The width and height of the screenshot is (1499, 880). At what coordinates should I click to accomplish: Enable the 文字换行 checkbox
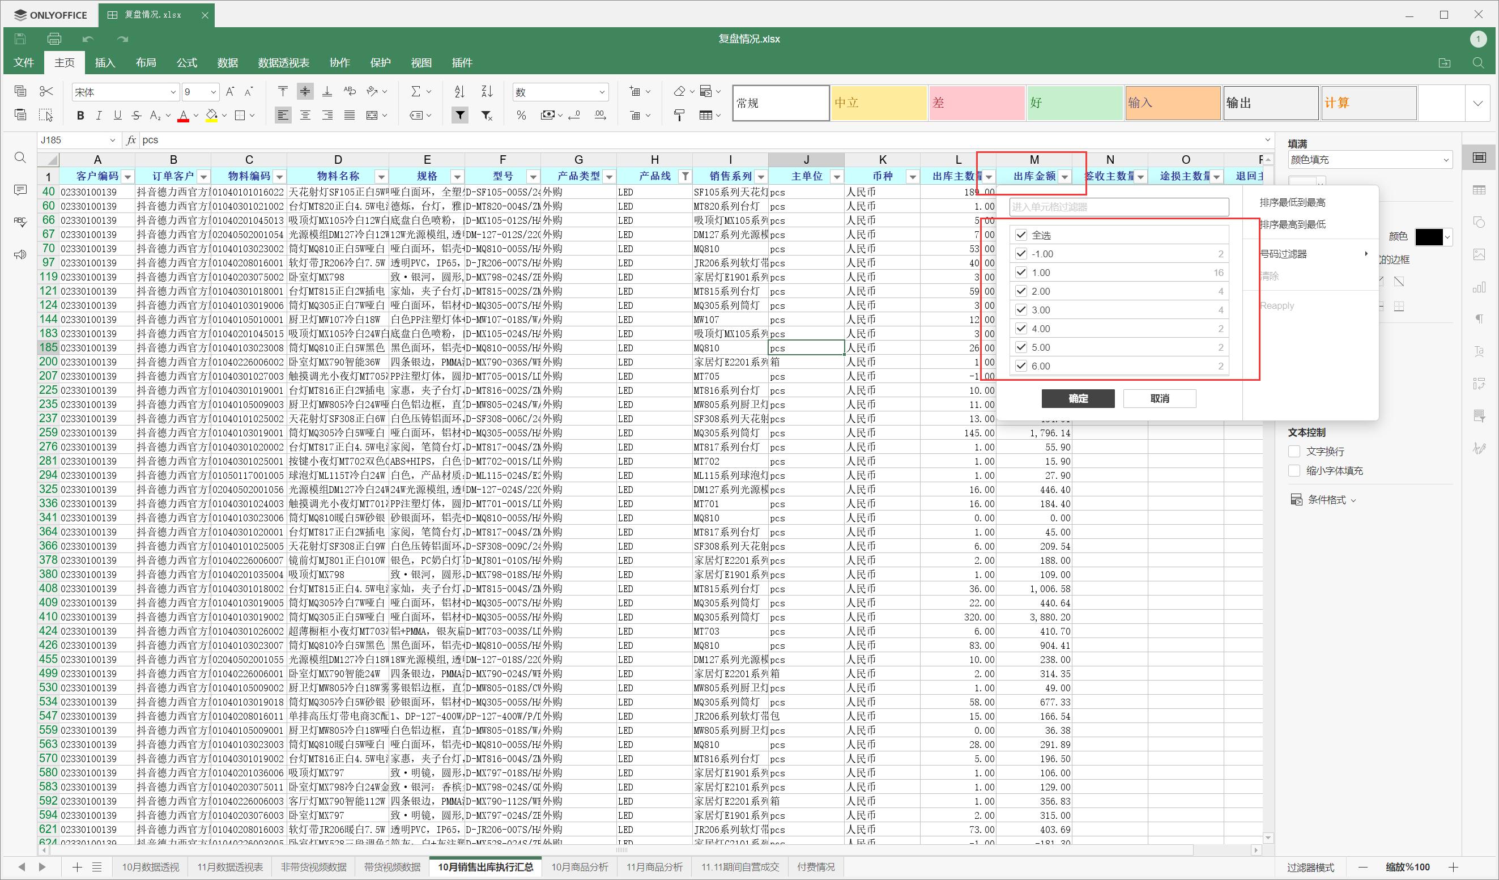tap(1294, 452)
